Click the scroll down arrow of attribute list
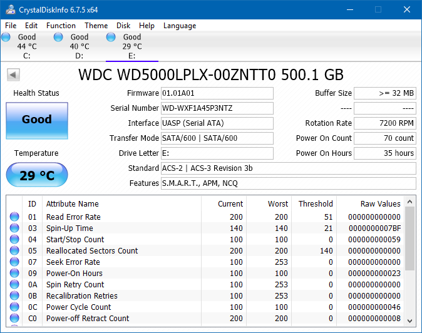422x333 pixels. 410,320
